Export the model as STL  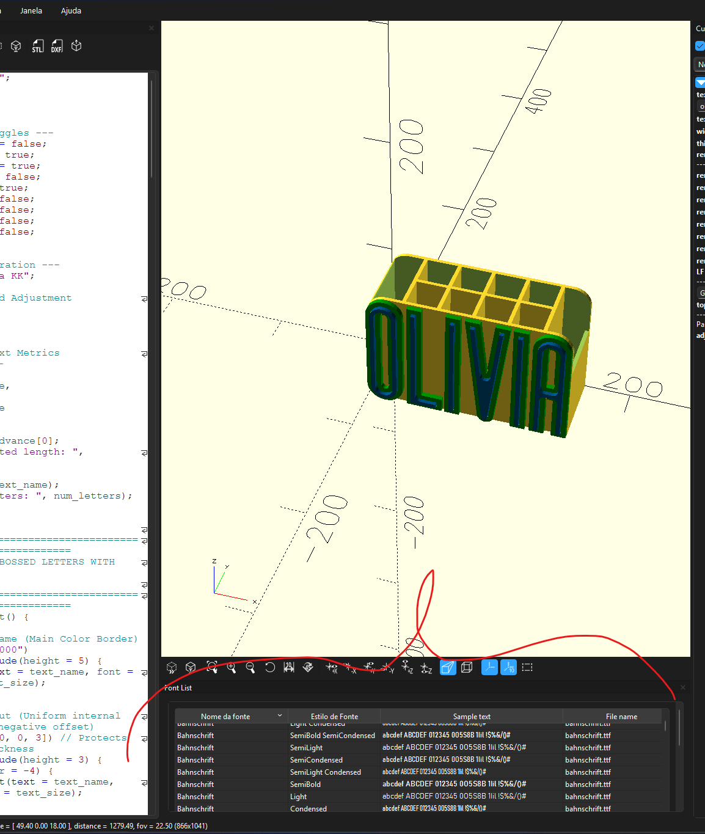tap(37, 46)
